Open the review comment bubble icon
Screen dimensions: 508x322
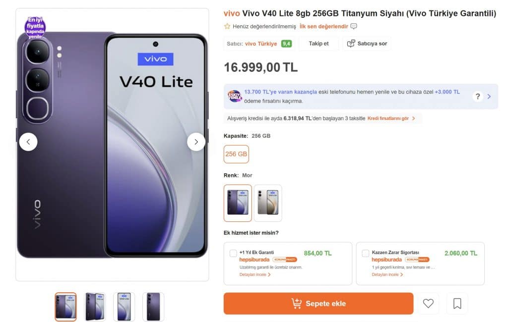tap(354, 26)
